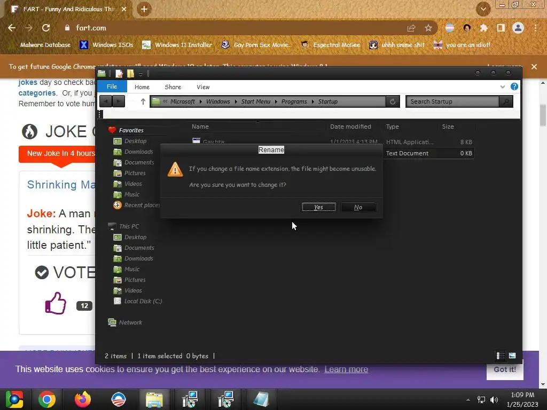
Task: Click the Favorites heart icon
Action: coord(112,130)
